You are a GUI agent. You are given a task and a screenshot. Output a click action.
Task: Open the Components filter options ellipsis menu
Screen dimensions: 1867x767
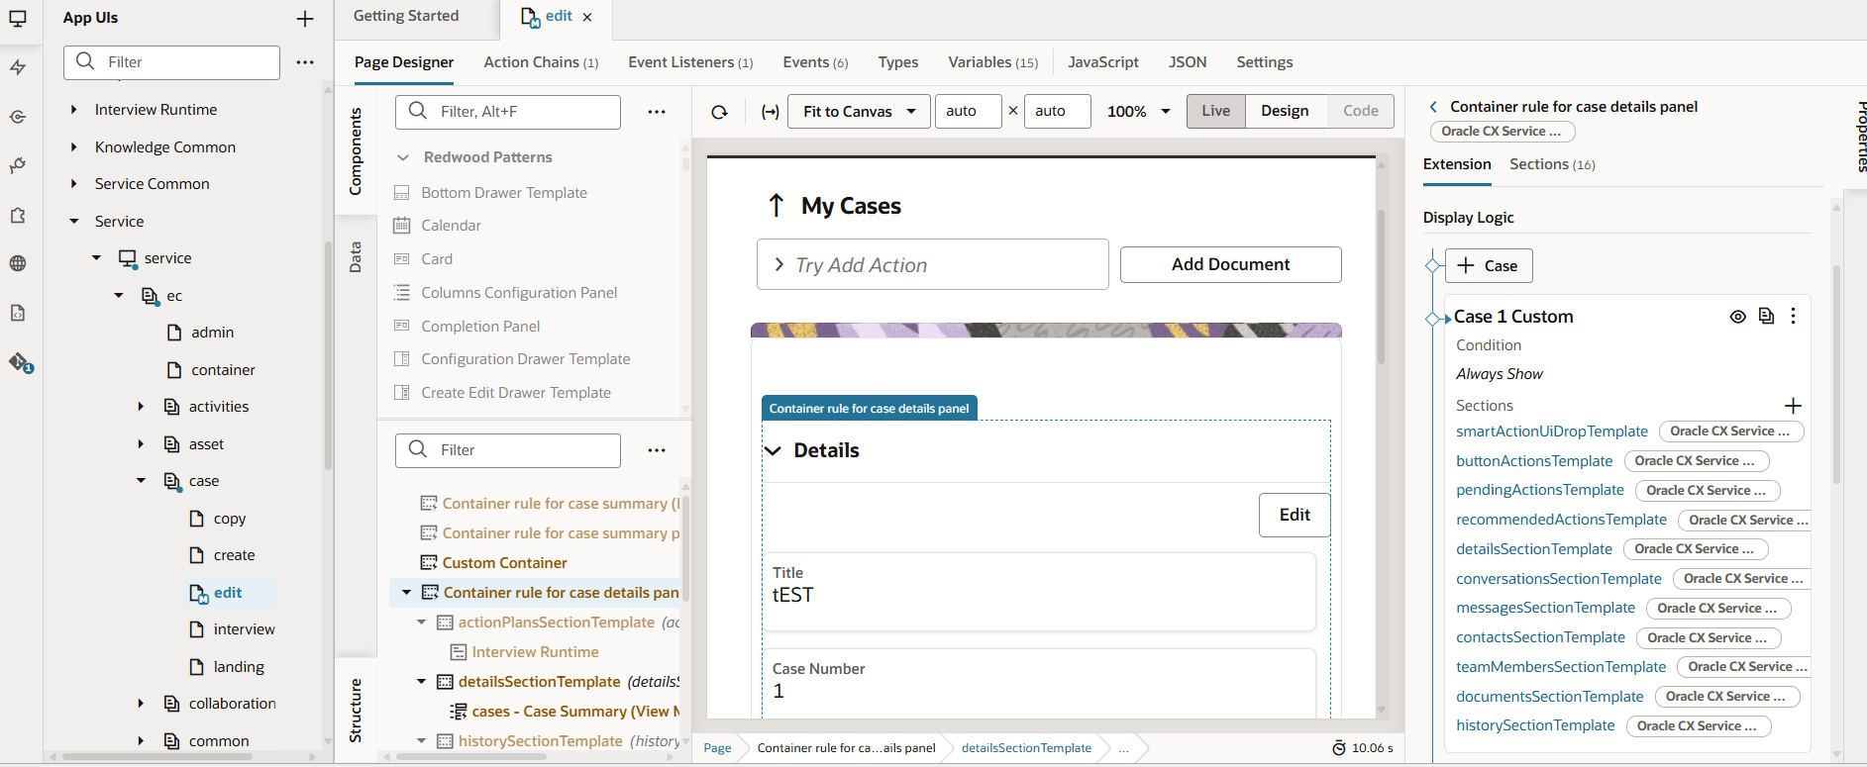click(x=657, y=112)
